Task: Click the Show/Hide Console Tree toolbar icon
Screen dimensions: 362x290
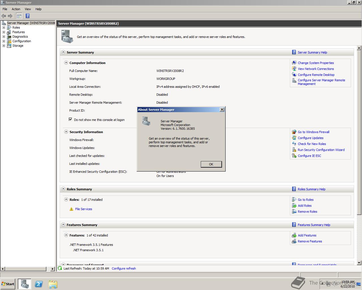Action: point(19,16)
